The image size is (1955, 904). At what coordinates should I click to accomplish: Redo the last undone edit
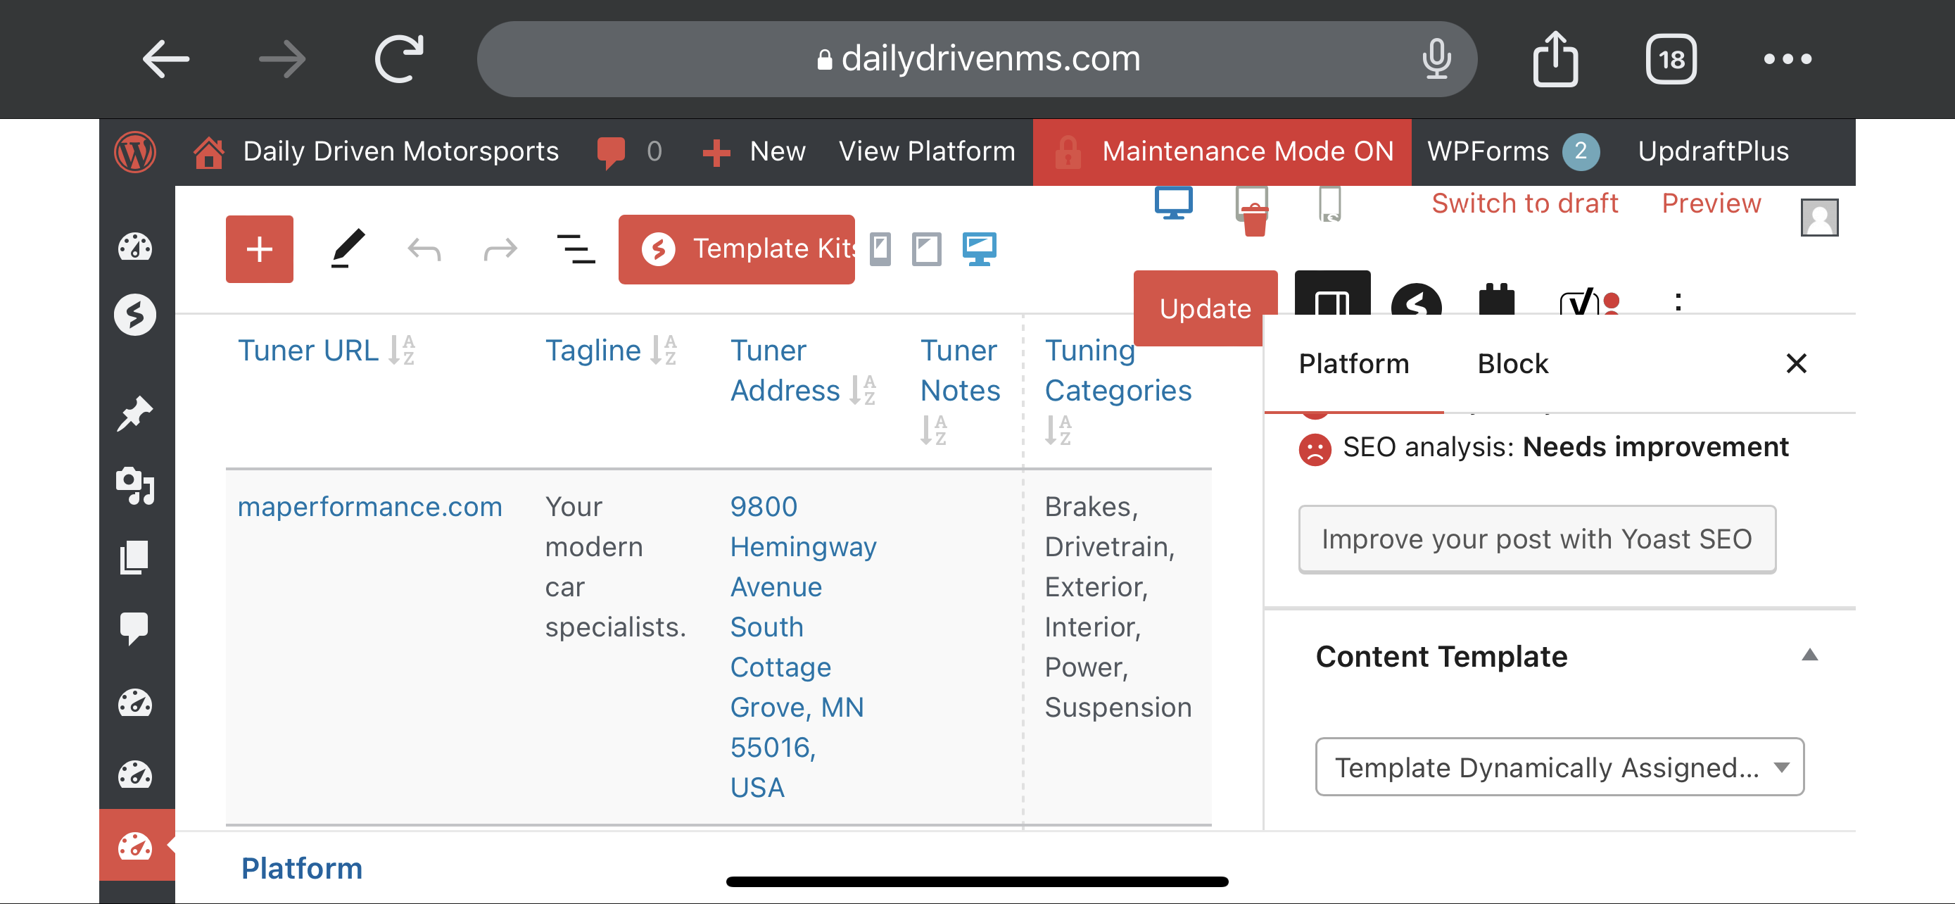click(x=500, y=249)
